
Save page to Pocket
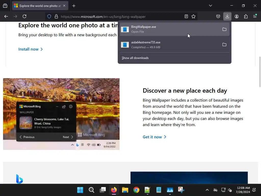pos(218,16)
